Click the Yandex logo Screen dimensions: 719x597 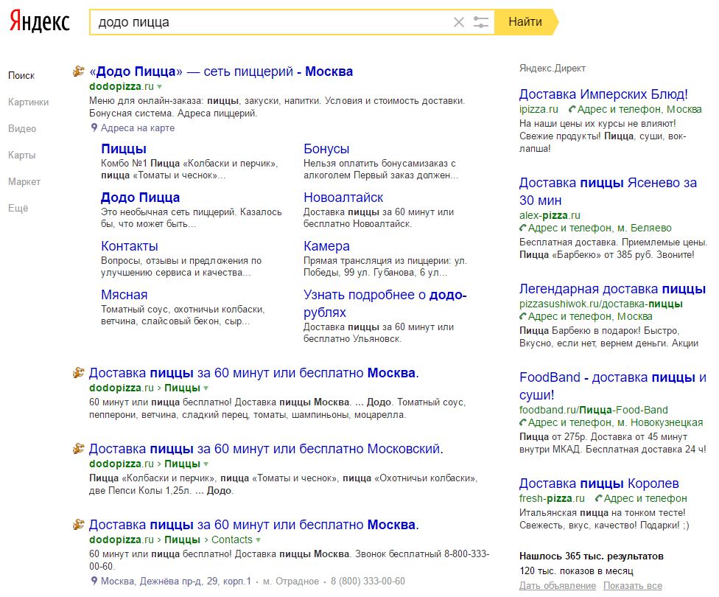(x=39, y=21)
